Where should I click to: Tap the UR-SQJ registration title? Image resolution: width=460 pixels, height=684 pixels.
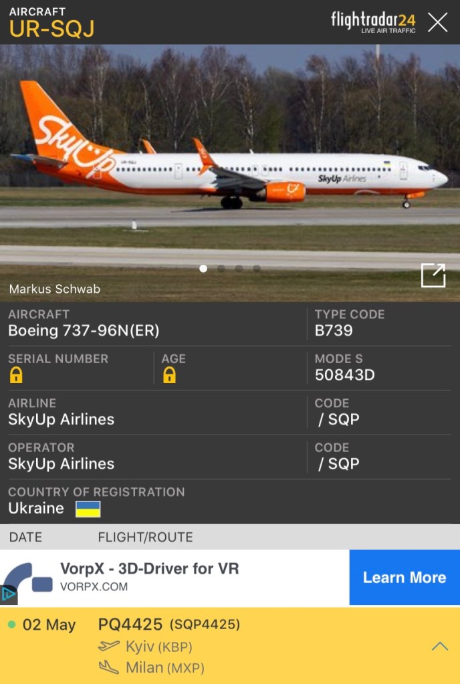point(51,29)
